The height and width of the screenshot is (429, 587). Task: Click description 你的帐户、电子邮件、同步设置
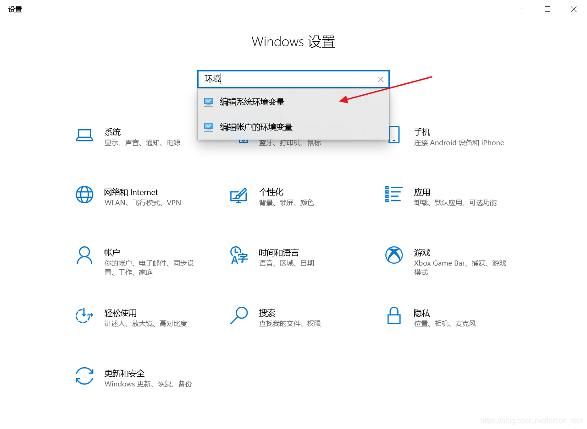[150, 268]
